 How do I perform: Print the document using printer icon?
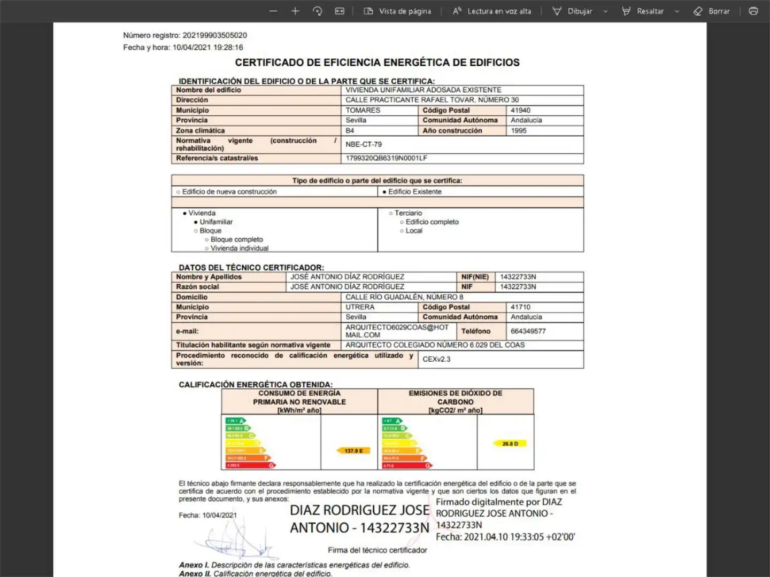pos(753,11)
